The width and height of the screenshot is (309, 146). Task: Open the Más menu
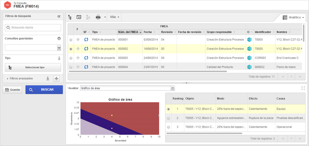(x=115, y=17)
